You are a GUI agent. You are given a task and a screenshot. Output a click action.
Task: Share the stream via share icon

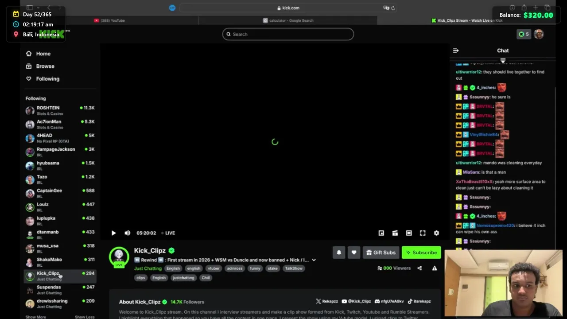[419, 268]
